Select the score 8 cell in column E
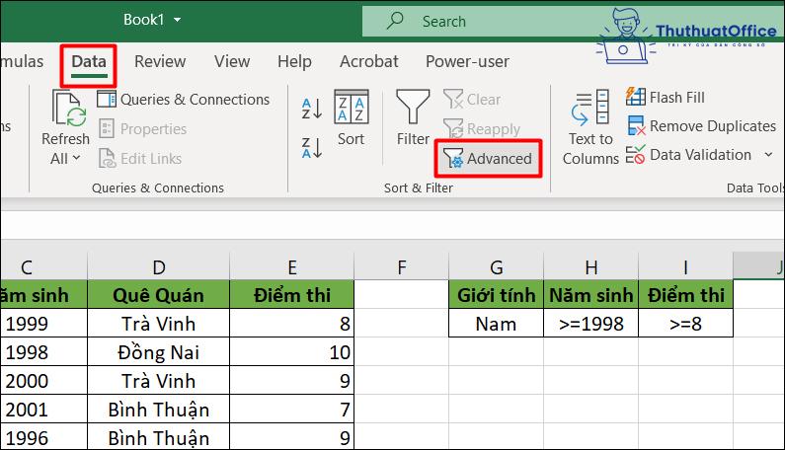Image resolution: width=785 pixels, height=450 pixels. pos(292,324)
